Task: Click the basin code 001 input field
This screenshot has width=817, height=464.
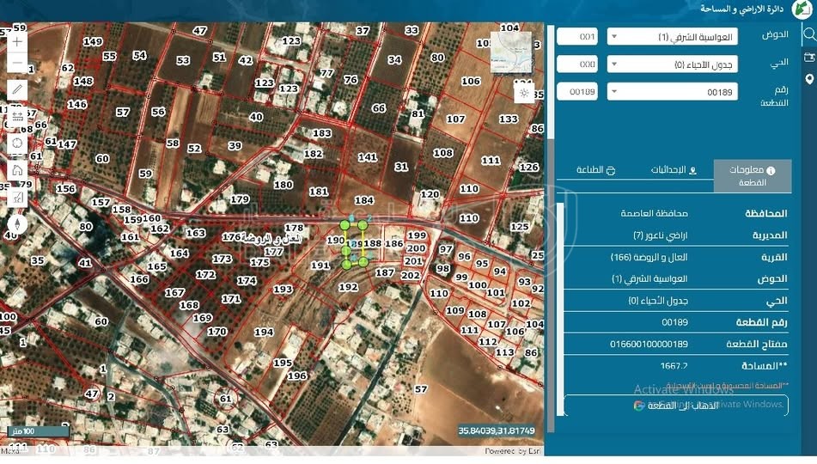Action: (x=577, y=37)
